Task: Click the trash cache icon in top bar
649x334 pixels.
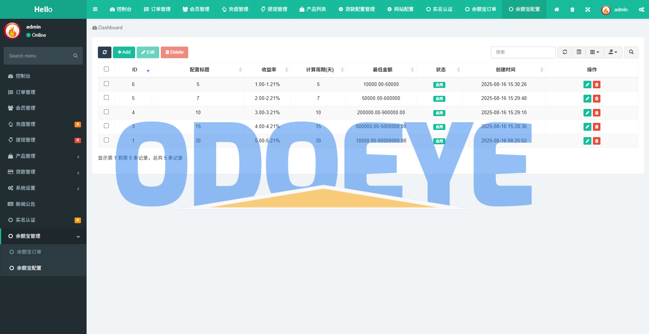Action: pos(572,9)
